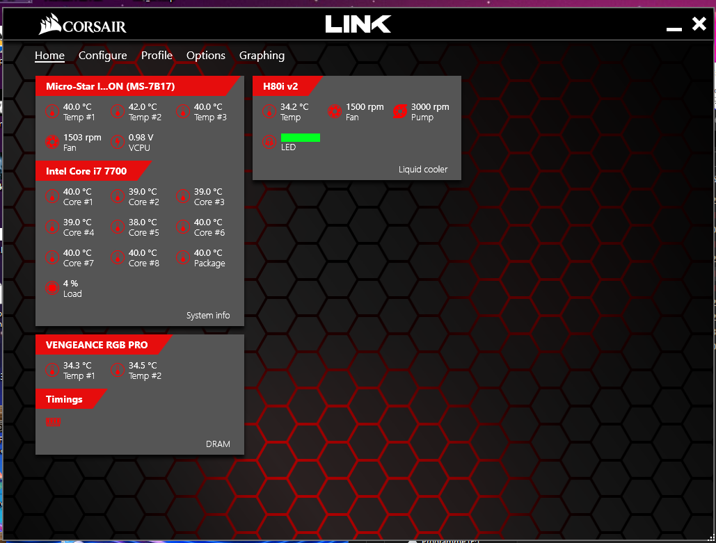This screenshot has width=716, height=543.
Task: Select the H80i v2 1500 rpm Fan icon
Action: pos(334,111)
